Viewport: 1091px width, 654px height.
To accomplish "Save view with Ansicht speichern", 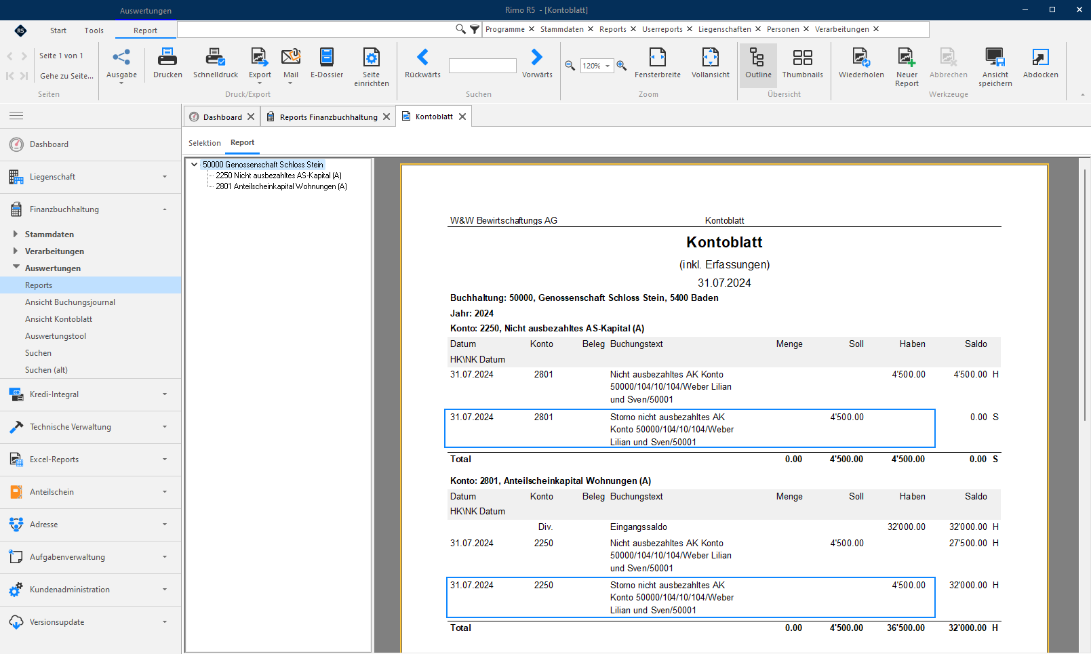I will click(x=995, y=67).
